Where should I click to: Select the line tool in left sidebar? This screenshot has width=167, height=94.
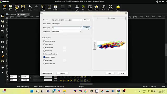point(2,37)
